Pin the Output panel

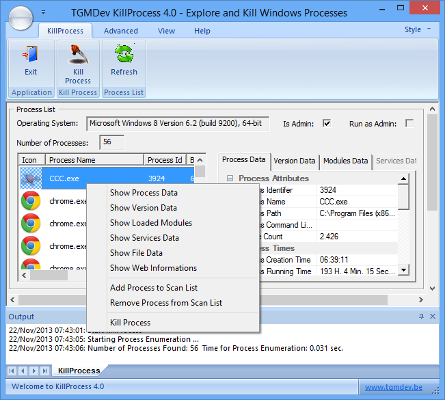pyautogui.click(x=421, y=317)
